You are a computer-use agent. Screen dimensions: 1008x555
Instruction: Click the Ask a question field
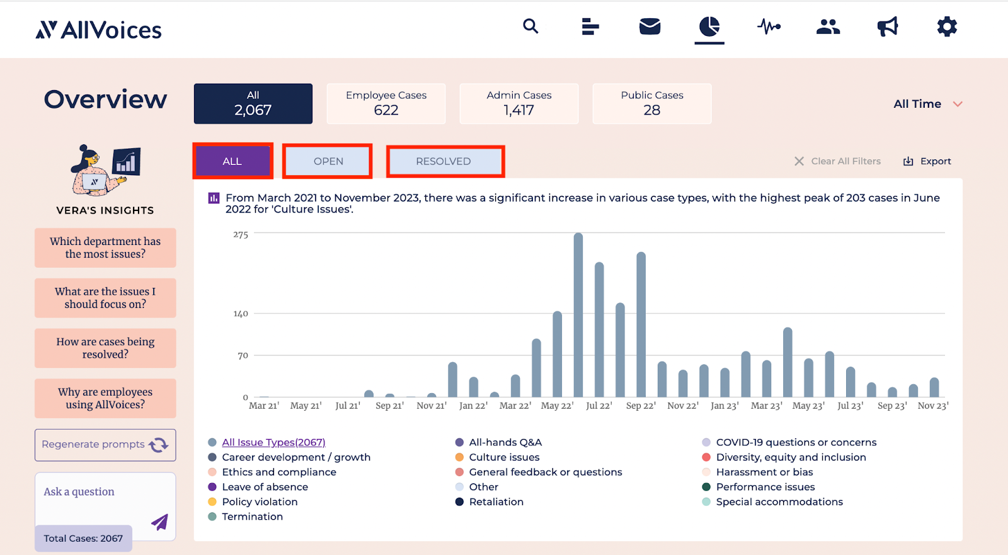tap(94, 492)
